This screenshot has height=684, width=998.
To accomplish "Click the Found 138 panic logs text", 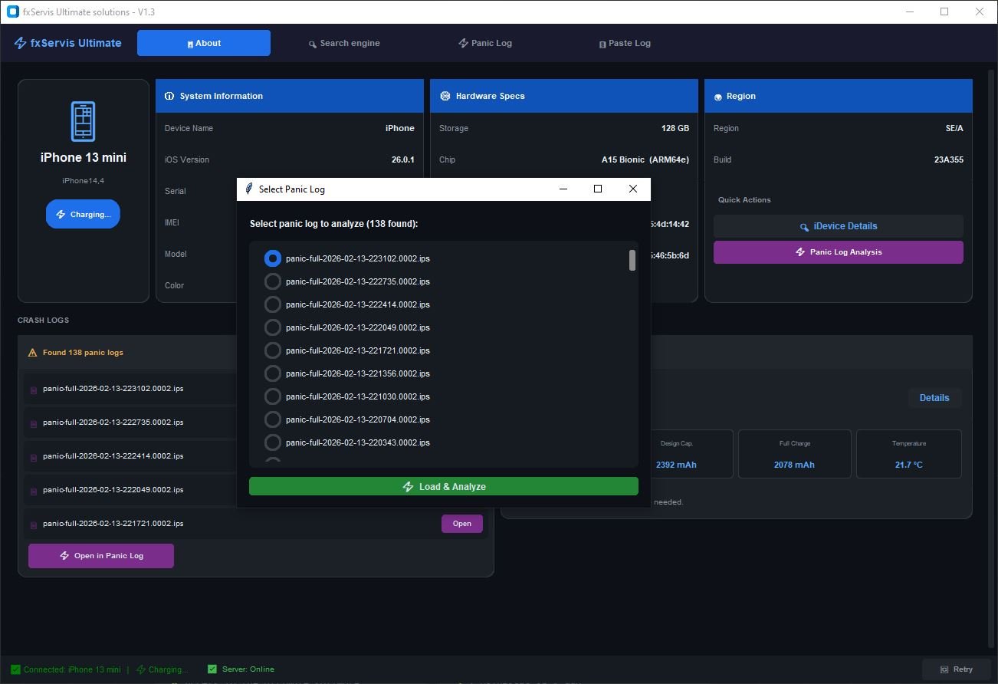I will pyautogui.click(x=83, y=353).
